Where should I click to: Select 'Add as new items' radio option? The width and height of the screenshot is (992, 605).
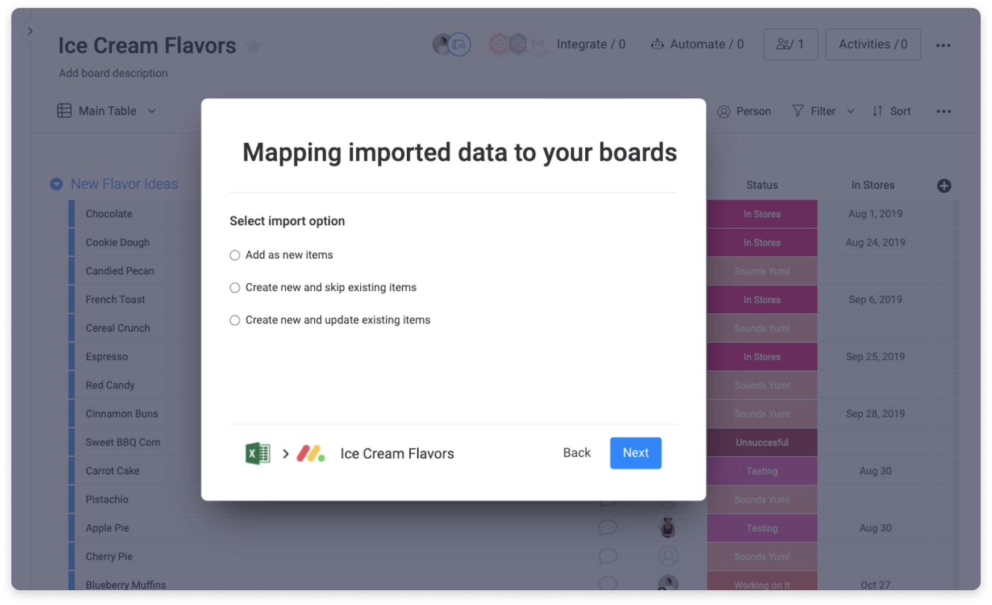coord(235,255)
